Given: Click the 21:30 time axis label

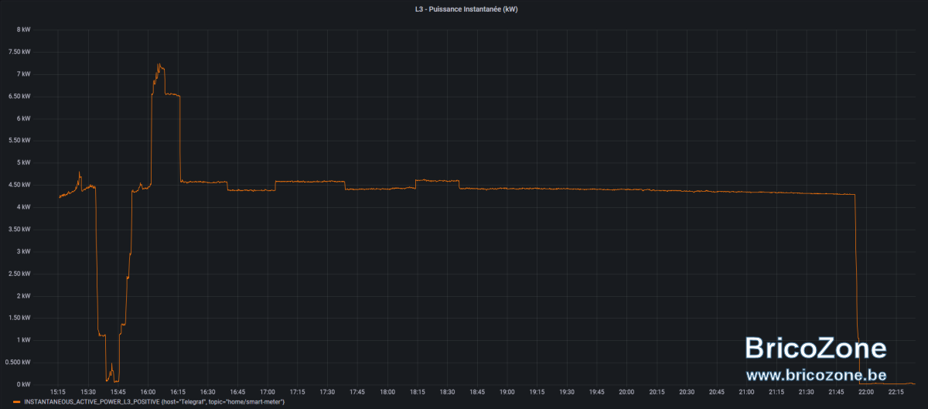Looking at the screenshot, I should (x=806, y=392).
